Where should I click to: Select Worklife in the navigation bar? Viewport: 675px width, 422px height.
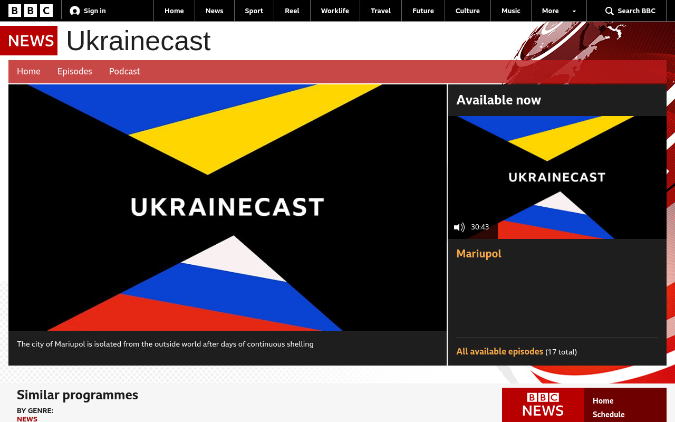point(335,11)
